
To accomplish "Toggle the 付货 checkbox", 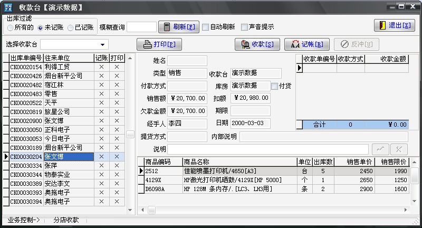I will (274, 86).
